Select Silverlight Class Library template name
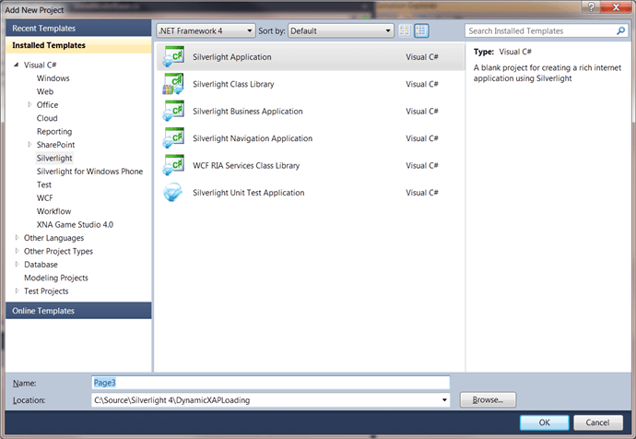Viewport: 636px width, 439px height. [x=233, y=85]
